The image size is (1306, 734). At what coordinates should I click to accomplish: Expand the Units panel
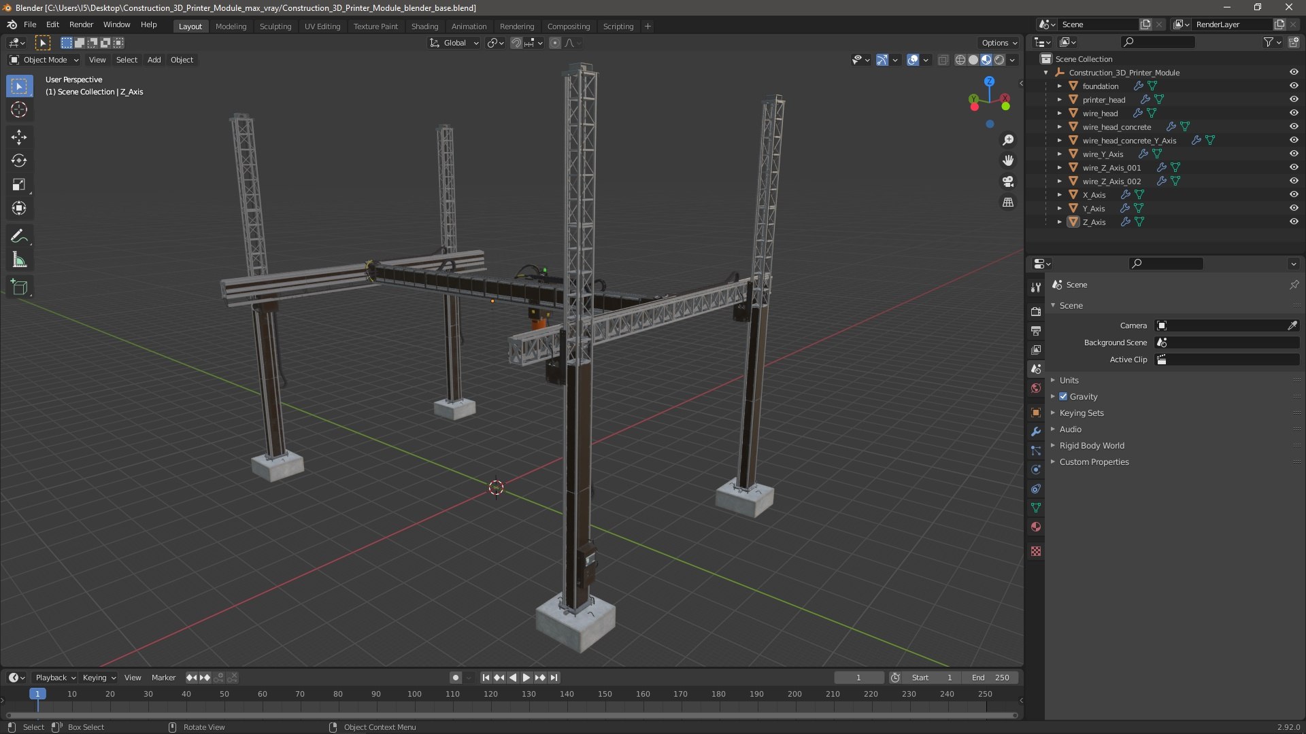pyautogui.click(x=1069, y=380)
